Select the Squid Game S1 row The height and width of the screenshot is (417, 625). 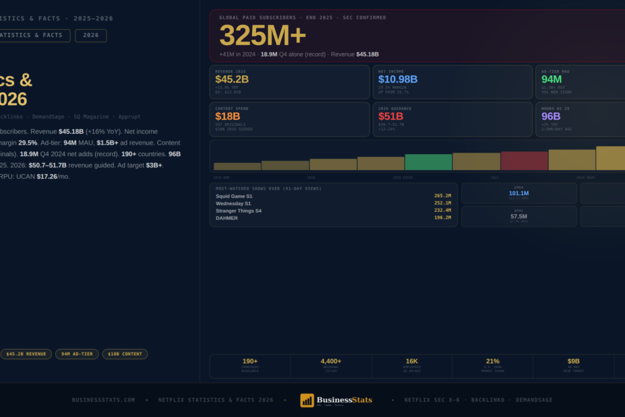[x=333, y=196]
